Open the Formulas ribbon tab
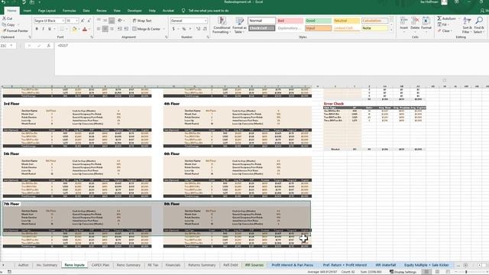Viewport: 489px width, 275px height. [70, 11]
